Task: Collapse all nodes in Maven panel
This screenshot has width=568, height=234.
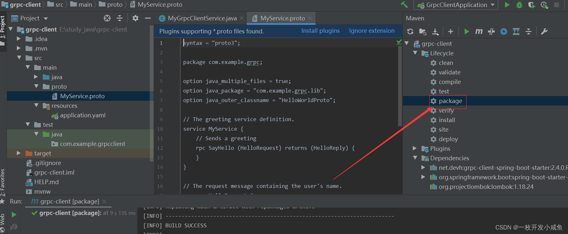Action: [x=529, y=31]
